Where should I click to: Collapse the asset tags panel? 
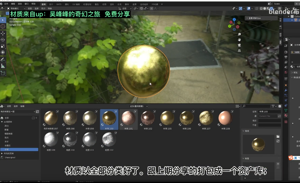243,158
